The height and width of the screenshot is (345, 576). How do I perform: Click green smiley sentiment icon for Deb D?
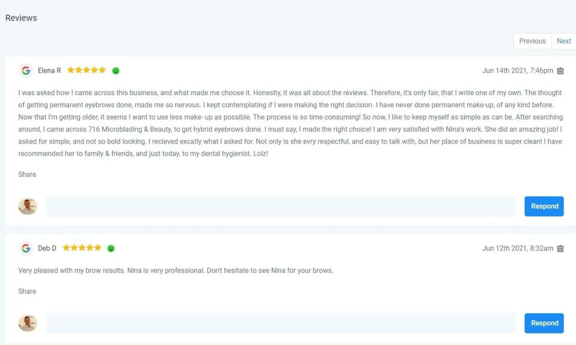click(111, 249)
